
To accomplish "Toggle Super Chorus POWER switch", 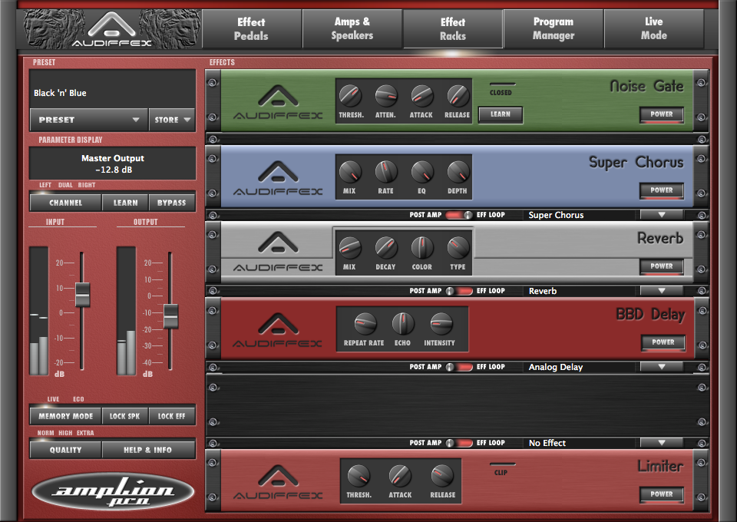I will (x=661, y=190).
